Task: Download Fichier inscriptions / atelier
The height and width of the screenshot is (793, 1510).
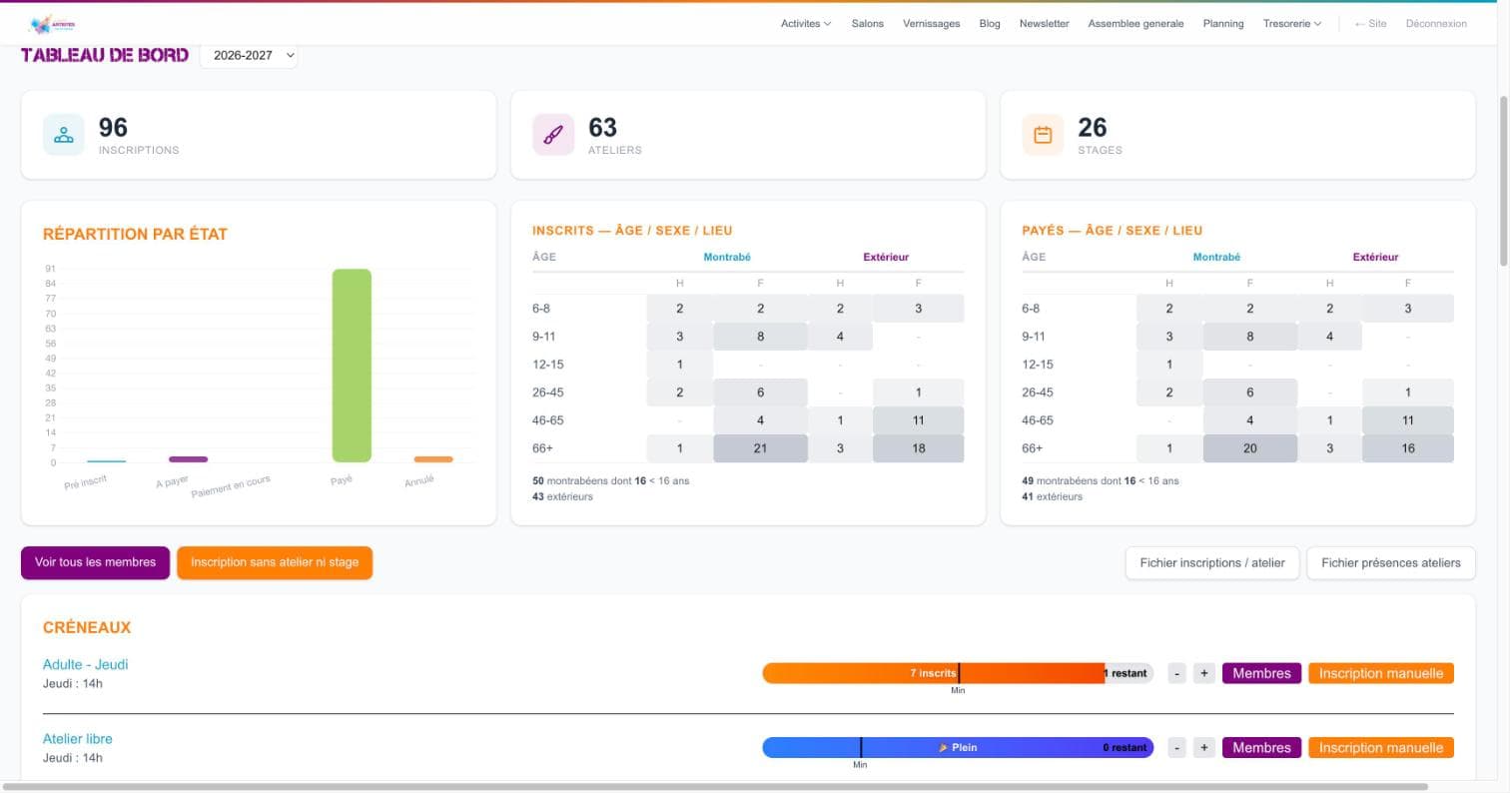Action: (1212, 563)
